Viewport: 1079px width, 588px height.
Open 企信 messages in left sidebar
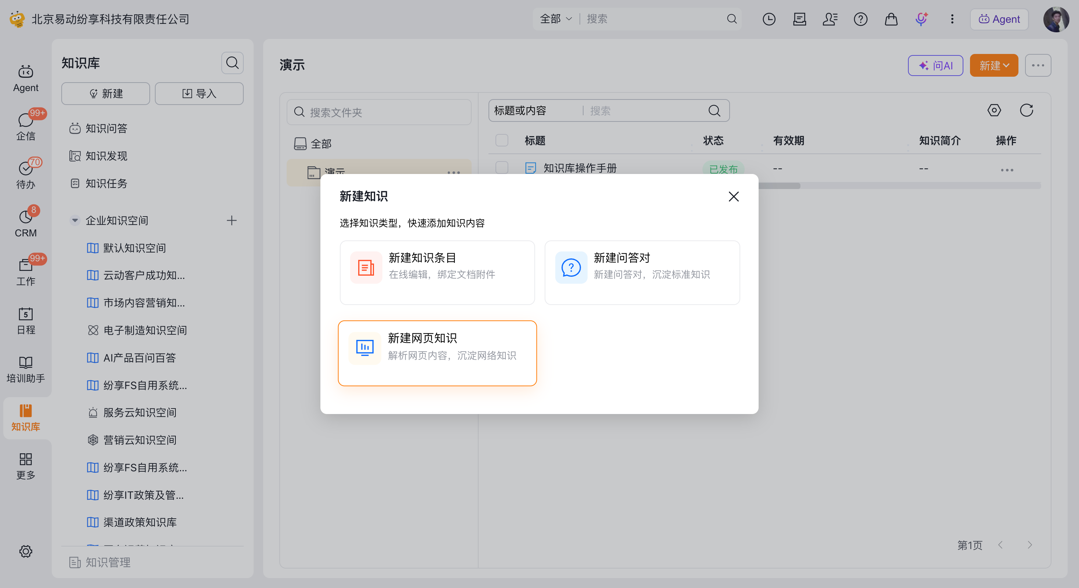(x=26, y=126)
